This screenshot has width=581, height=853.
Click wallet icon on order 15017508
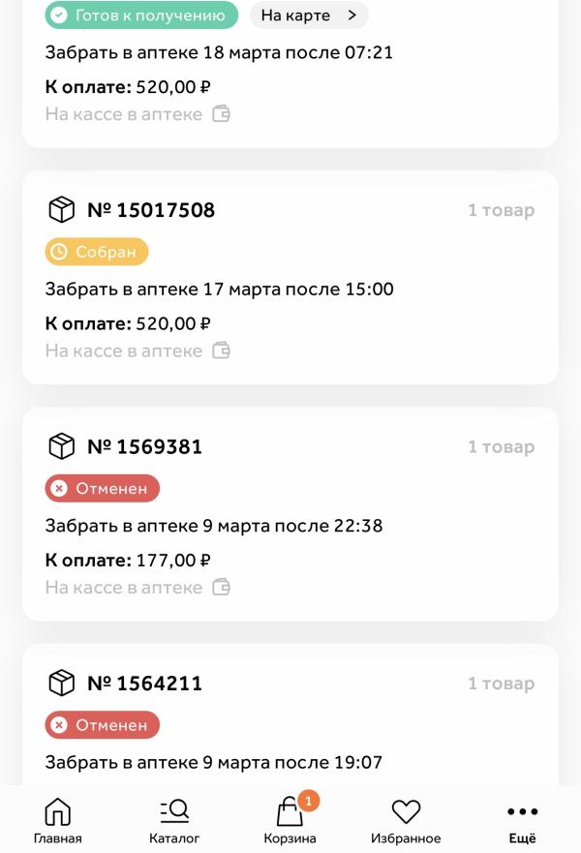tap(221, 350)
